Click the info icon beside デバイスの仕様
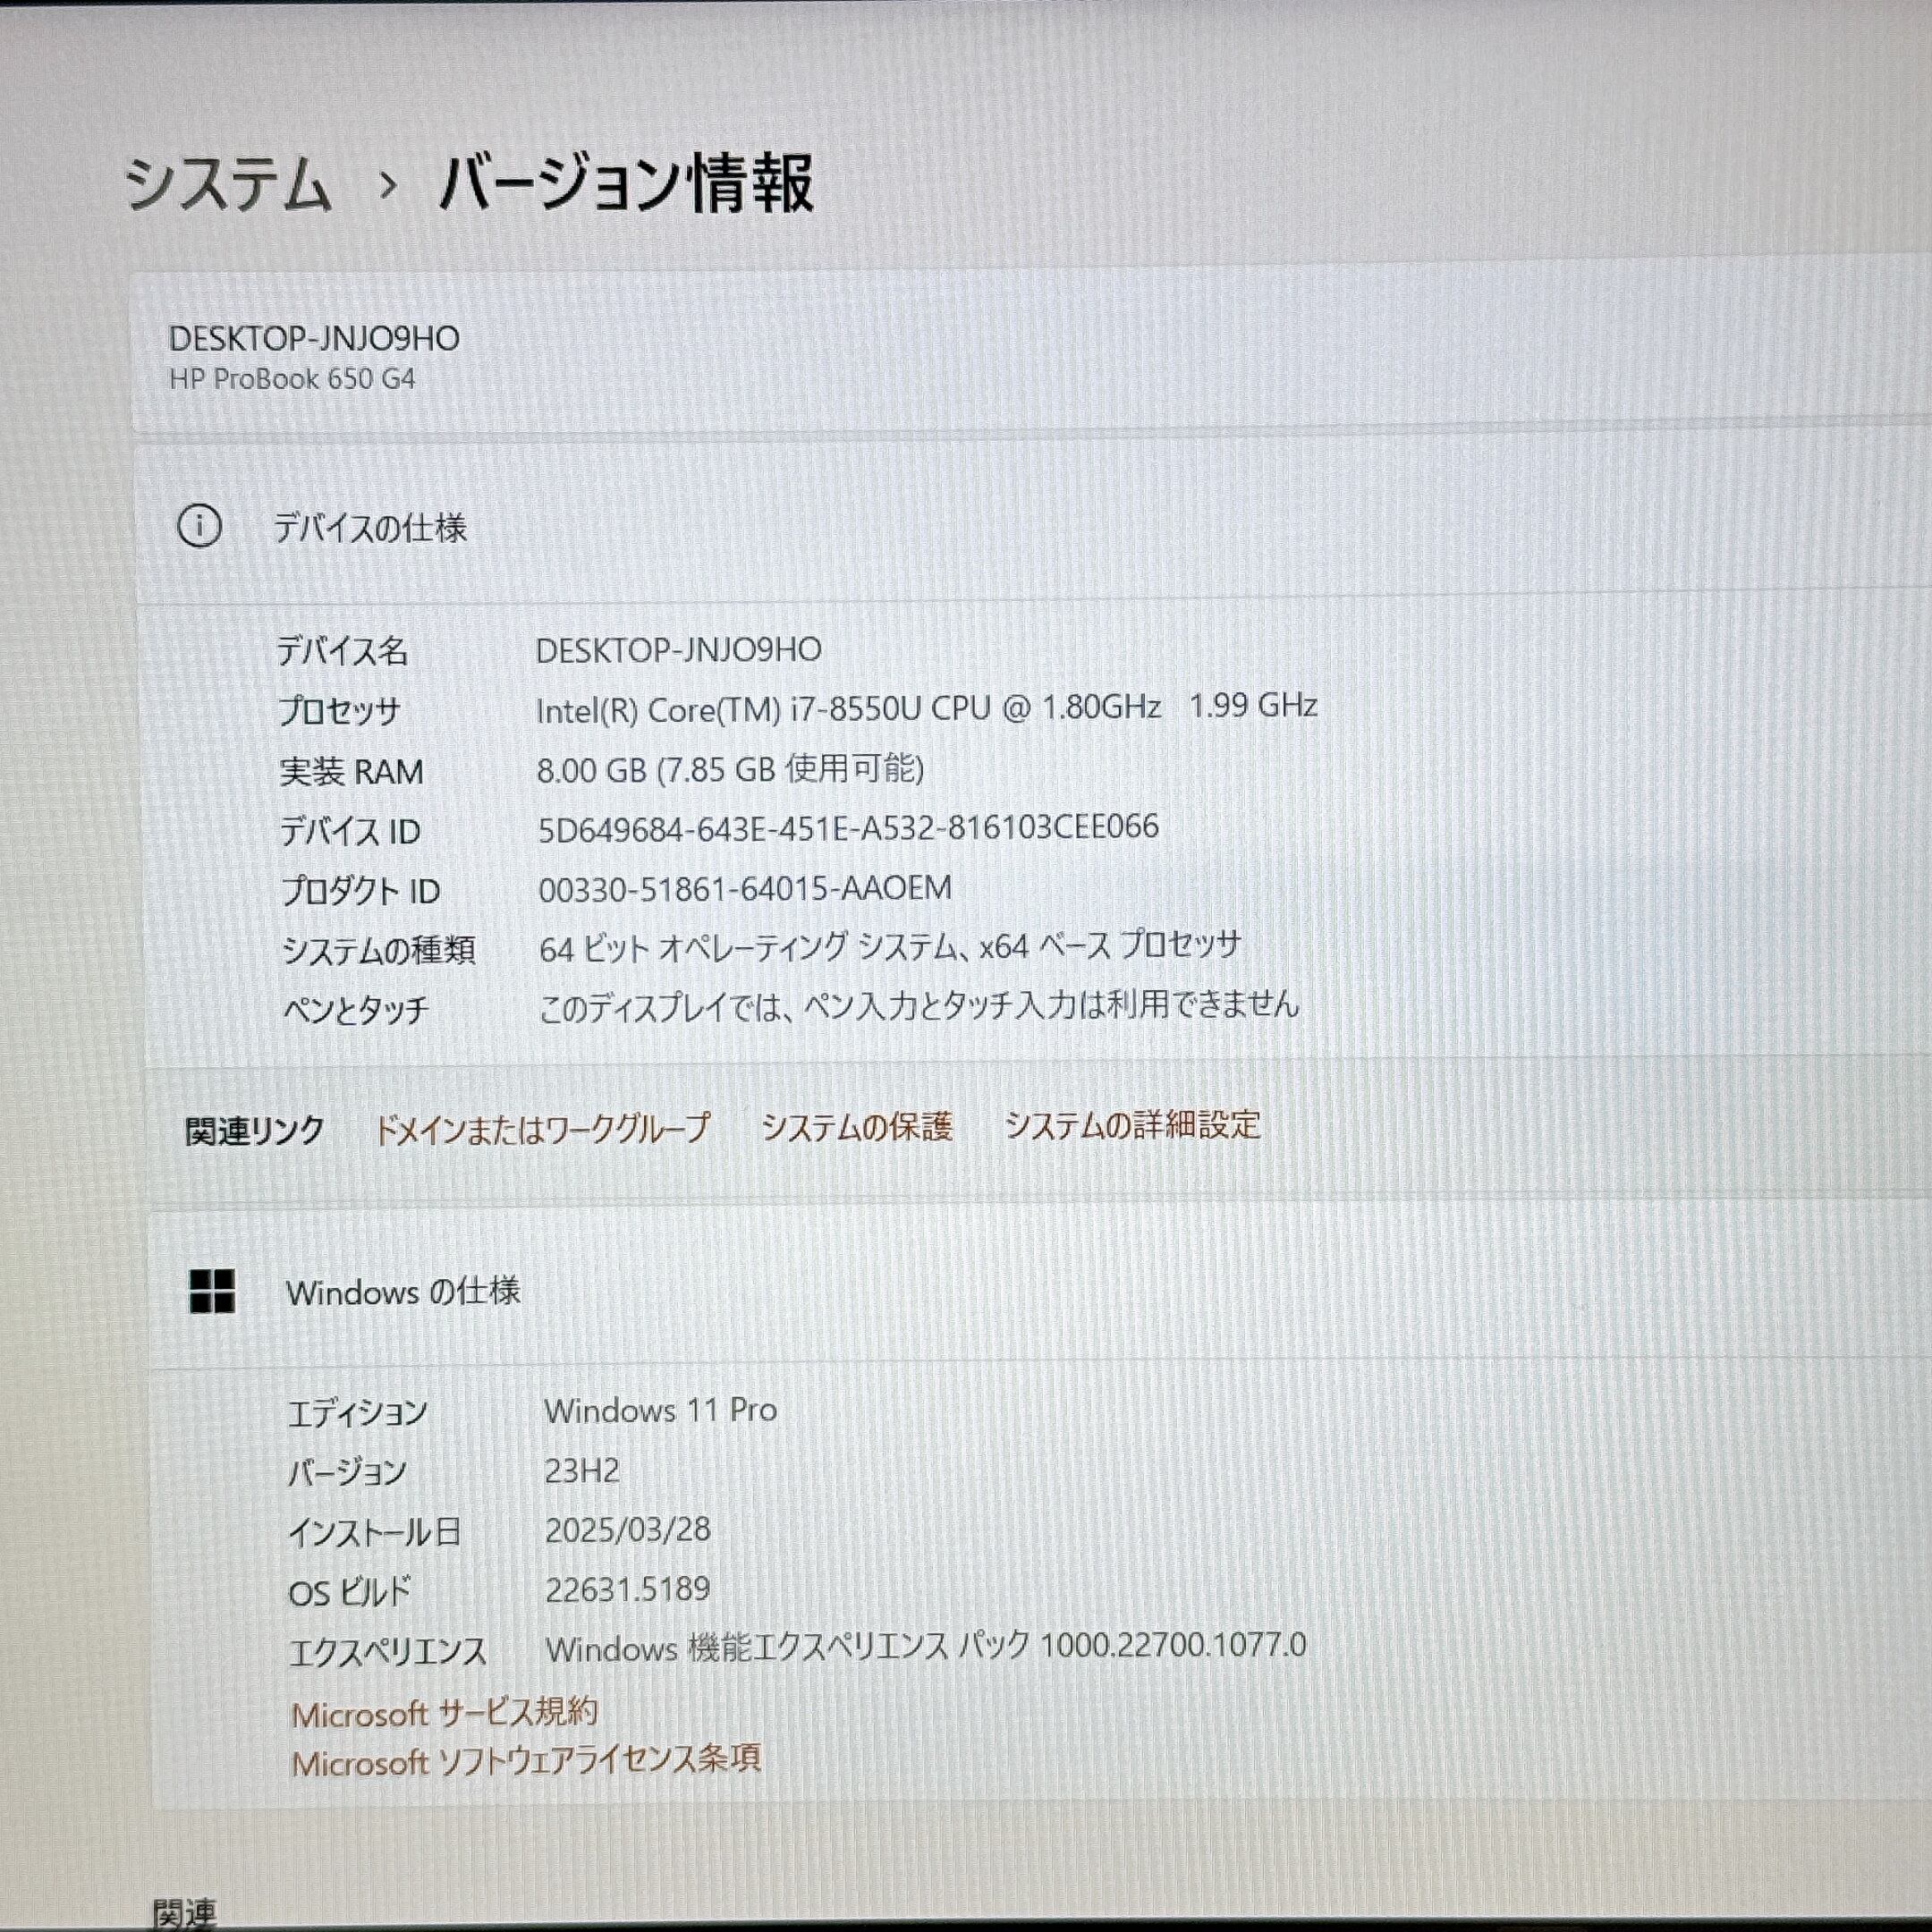The height and width of the screenshot is (1932, 1932). [199, 526]
